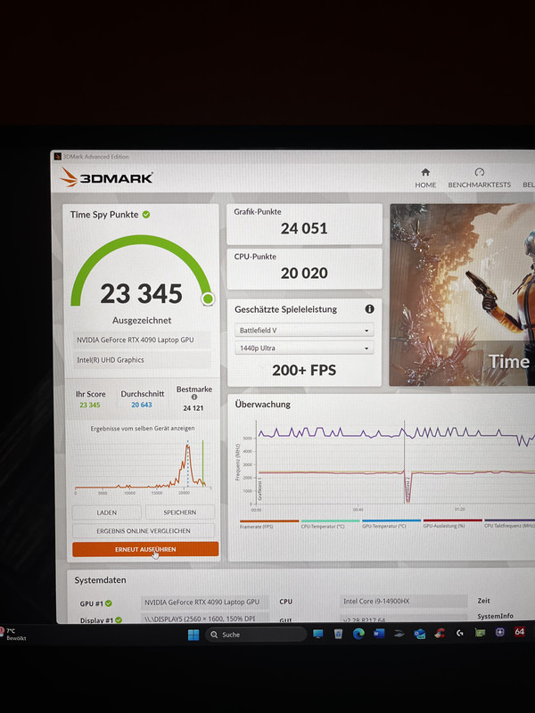Image resolution: width=535 pixels, height=713 pixels.
Task: Click the Systemdaten heading
Action: click(x=100, y=580)
